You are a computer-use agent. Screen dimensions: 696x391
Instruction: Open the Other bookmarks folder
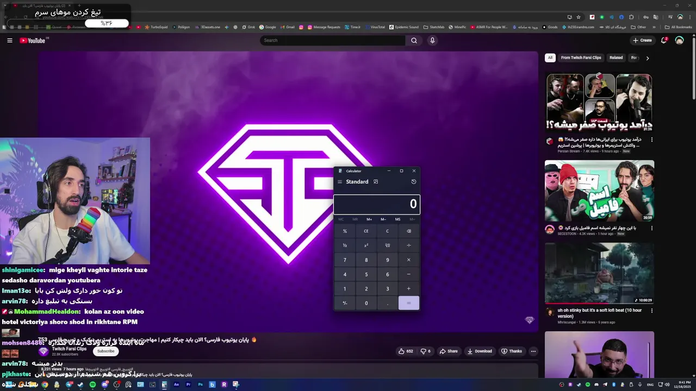639,27
